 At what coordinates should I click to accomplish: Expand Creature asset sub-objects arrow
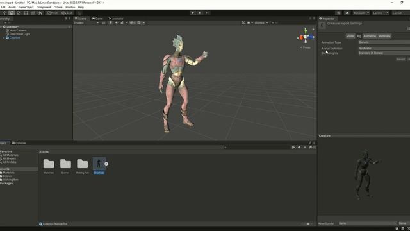(106, 164)
